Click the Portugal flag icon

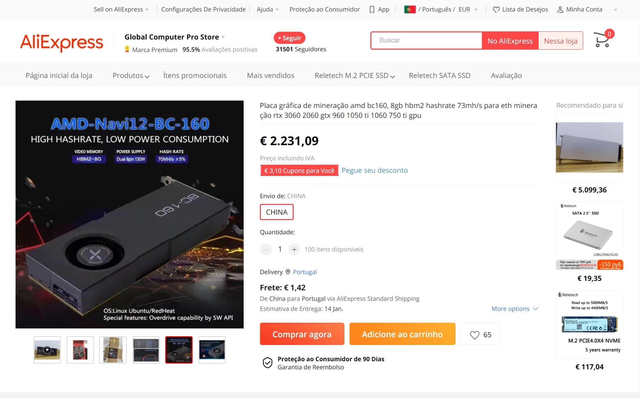(x=410, y=9)
